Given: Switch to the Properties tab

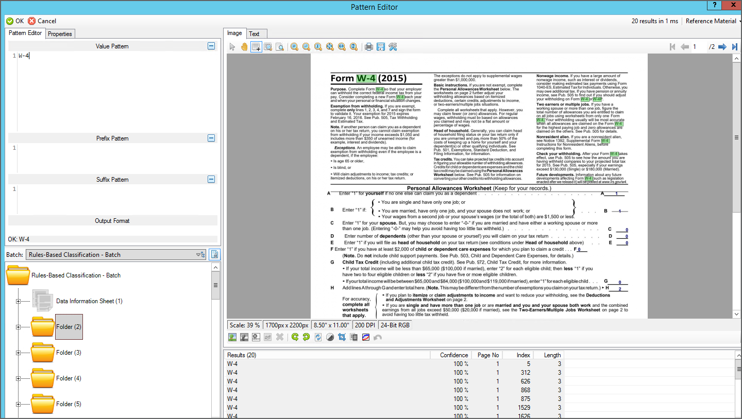Looking at the screenshot, I should point(60,34).
